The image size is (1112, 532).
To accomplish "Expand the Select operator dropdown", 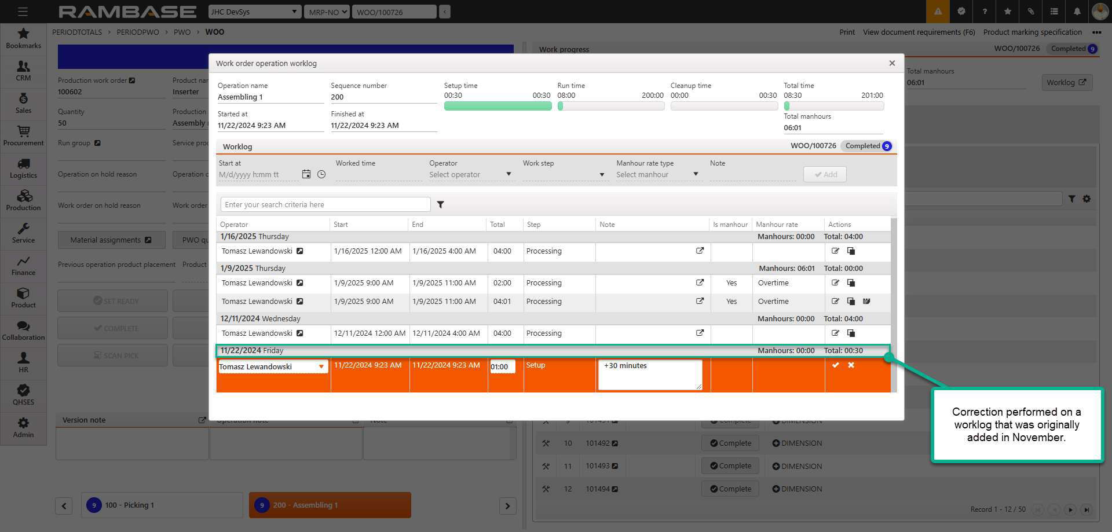I will (x=470, y=174).
